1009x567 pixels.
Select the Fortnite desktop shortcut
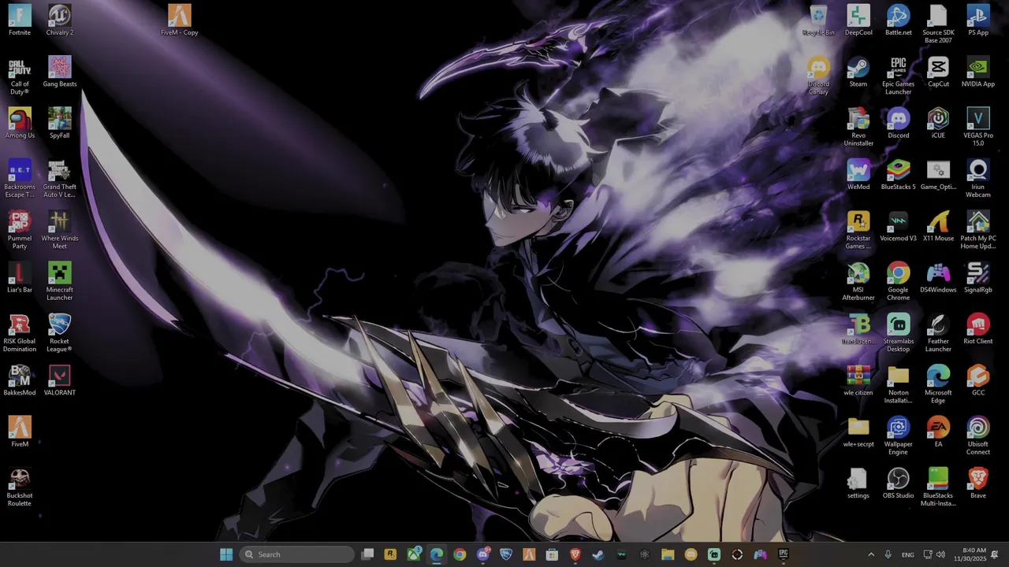coord(20,20)
